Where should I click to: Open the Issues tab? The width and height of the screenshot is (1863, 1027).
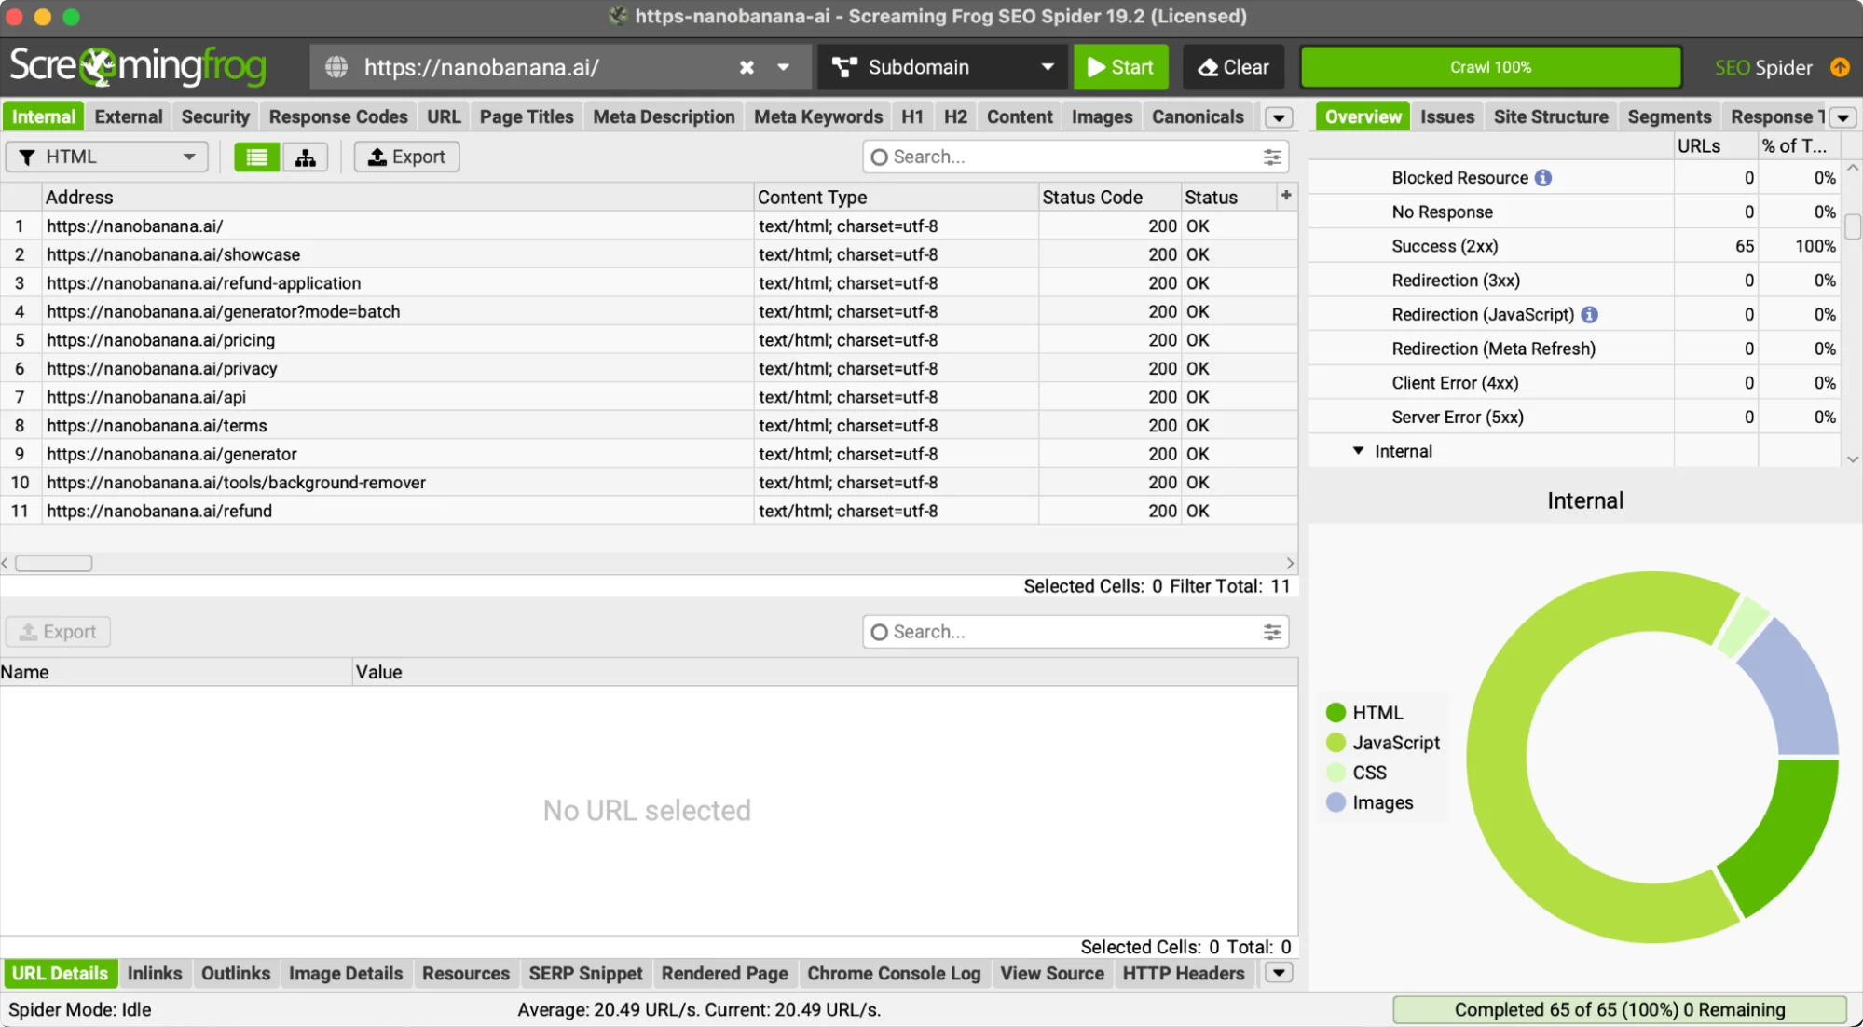[1446, 116]
